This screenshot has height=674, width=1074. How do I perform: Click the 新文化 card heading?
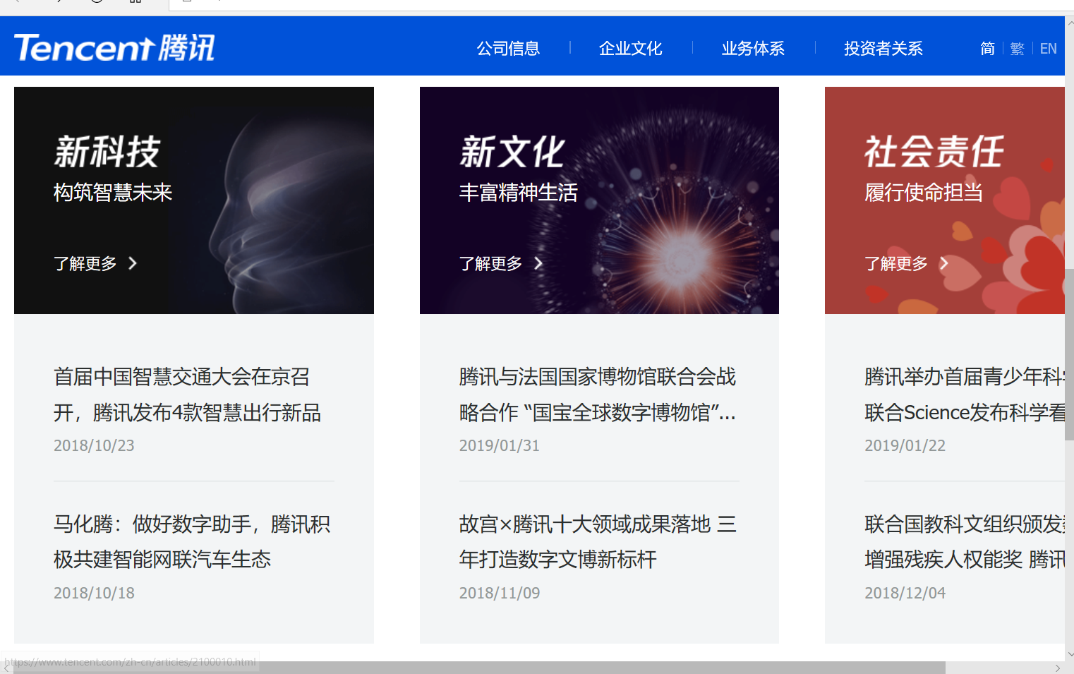[x=513, y=152]
